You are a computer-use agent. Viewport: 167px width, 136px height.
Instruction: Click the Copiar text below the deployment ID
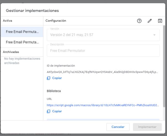pyautogui.click(x=57, y=78)
